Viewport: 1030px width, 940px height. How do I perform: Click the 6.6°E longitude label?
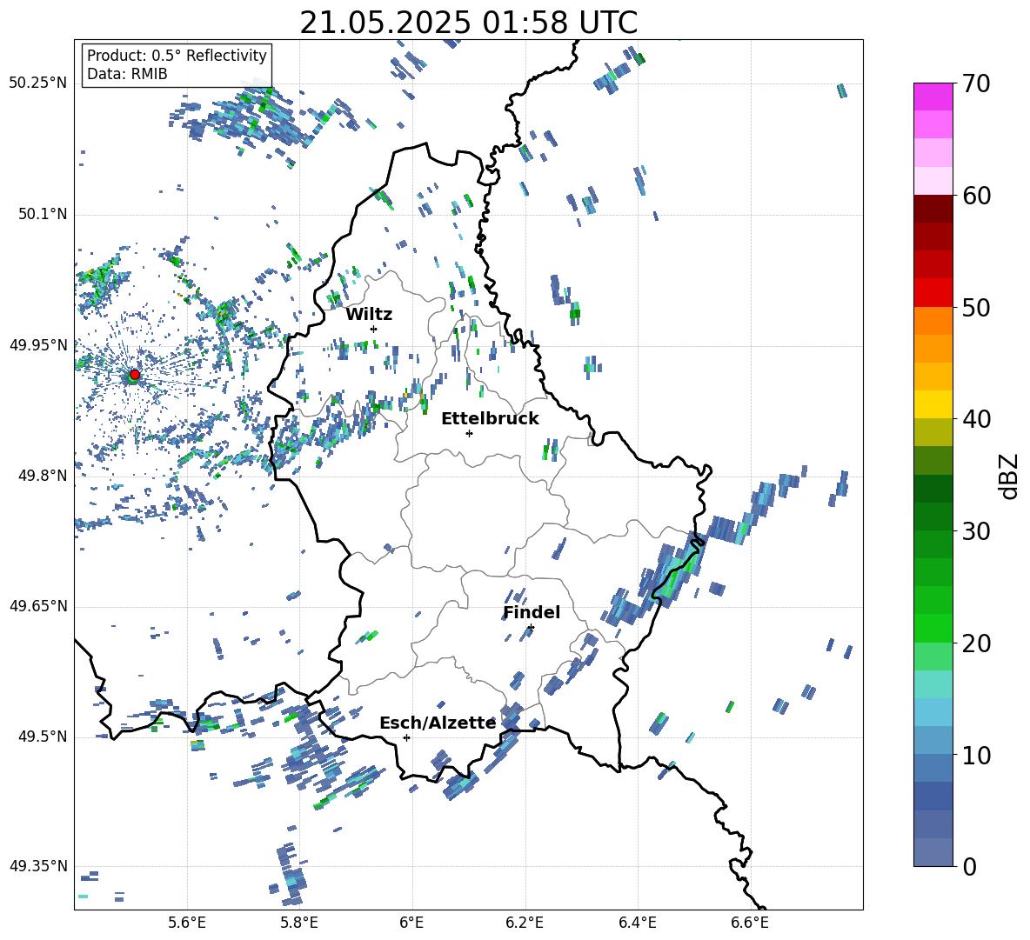point(750,923)
